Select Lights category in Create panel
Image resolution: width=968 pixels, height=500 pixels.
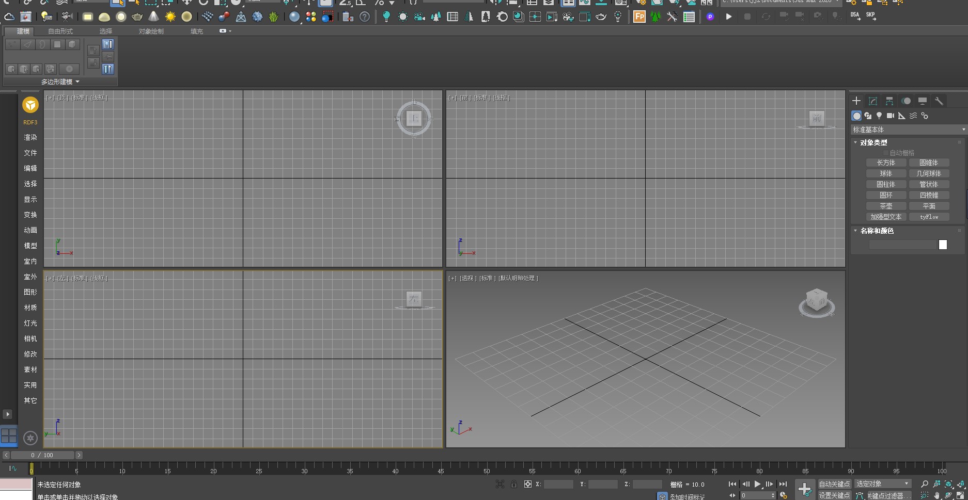coord(879,116)
